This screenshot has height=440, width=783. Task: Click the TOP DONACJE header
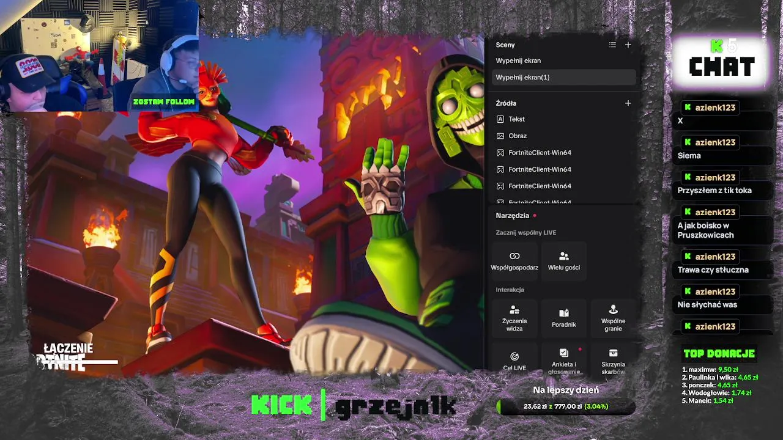click(719, 353)
